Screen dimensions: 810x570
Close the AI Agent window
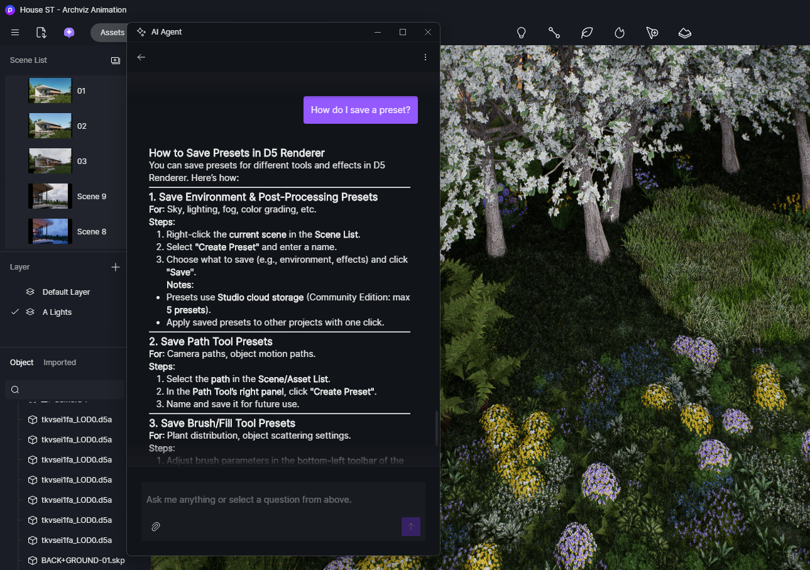click(x=428, y=32)
